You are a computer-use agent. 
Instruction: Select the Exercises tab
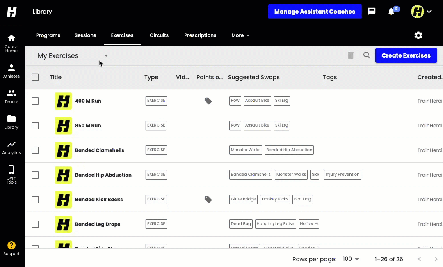pyautogui.click(x=122, y=35)
